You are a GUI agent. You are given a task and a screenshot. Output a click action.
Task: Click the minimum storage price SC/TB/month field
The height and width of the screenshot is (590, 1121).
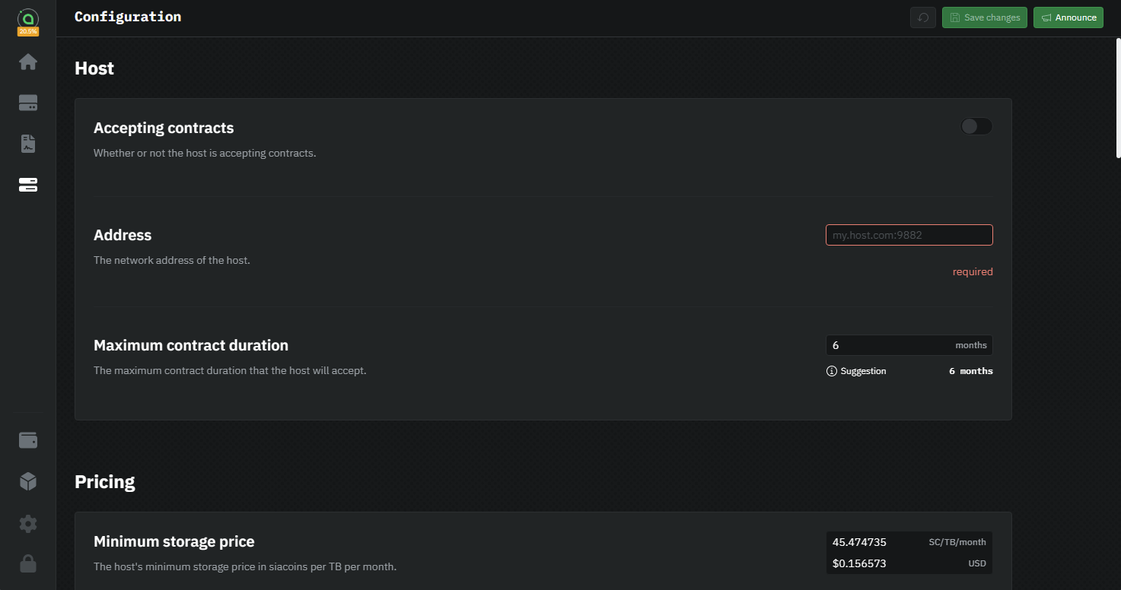click(875, 542)
